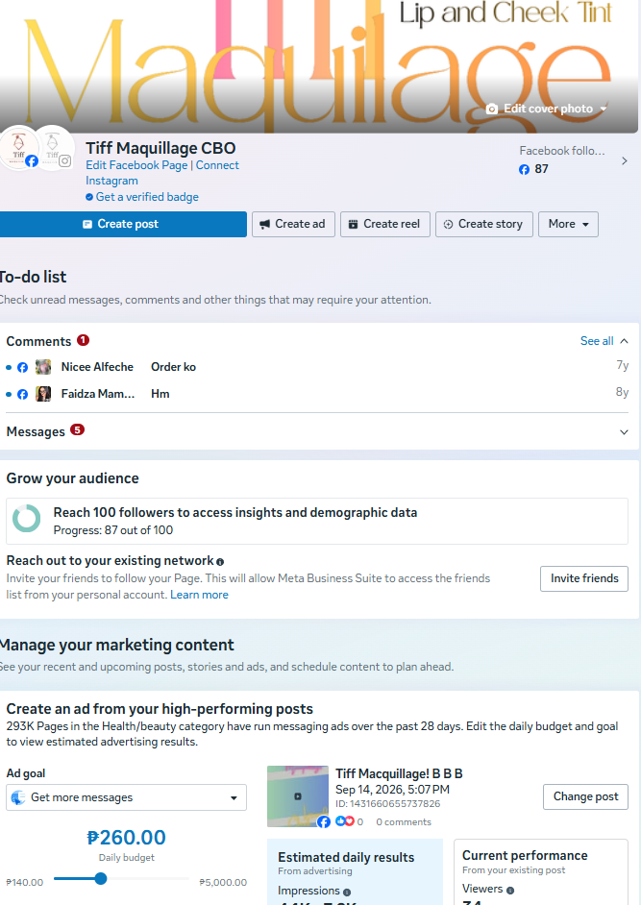Open Nicee Alfeche's comment 'Order ko'
The height and width of the screenshot is (905, 641).
pos(317,367)
